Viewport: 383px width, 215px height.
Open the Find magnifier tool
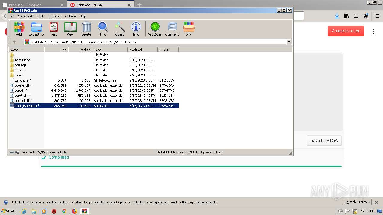tap(103, 29)
